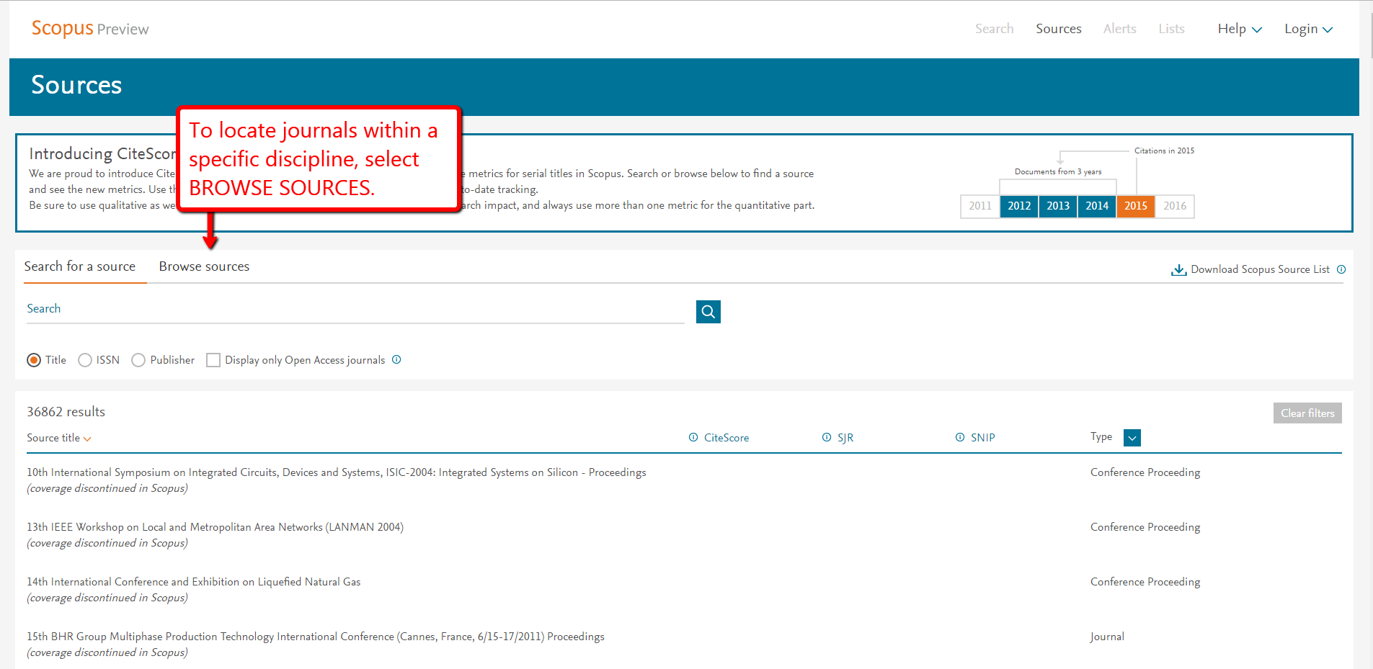Click 'Documents from 3 years' diagram label

[1058, 171]
